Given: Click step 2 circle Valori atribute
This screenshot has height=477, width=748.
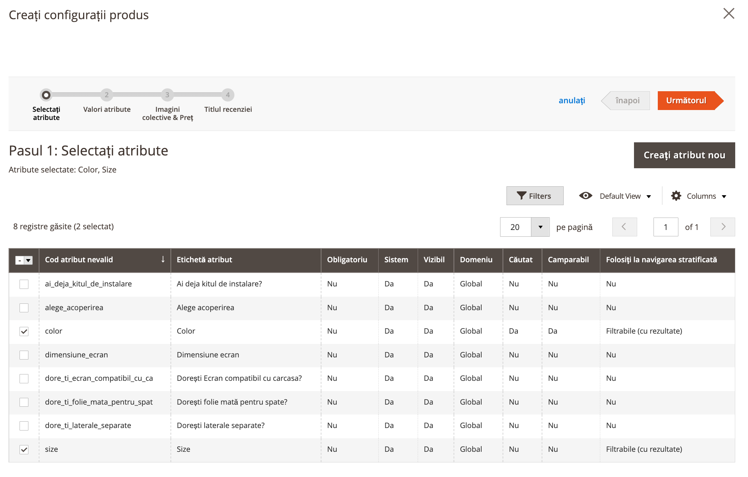Looking at the screenshot, I should (x=107, y=95).
